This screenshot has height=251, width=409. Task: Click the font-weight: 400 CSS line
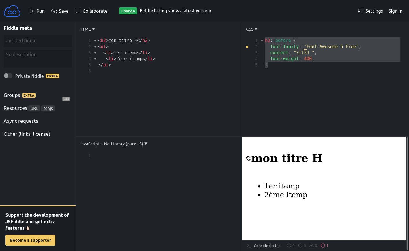coord(292,59)
